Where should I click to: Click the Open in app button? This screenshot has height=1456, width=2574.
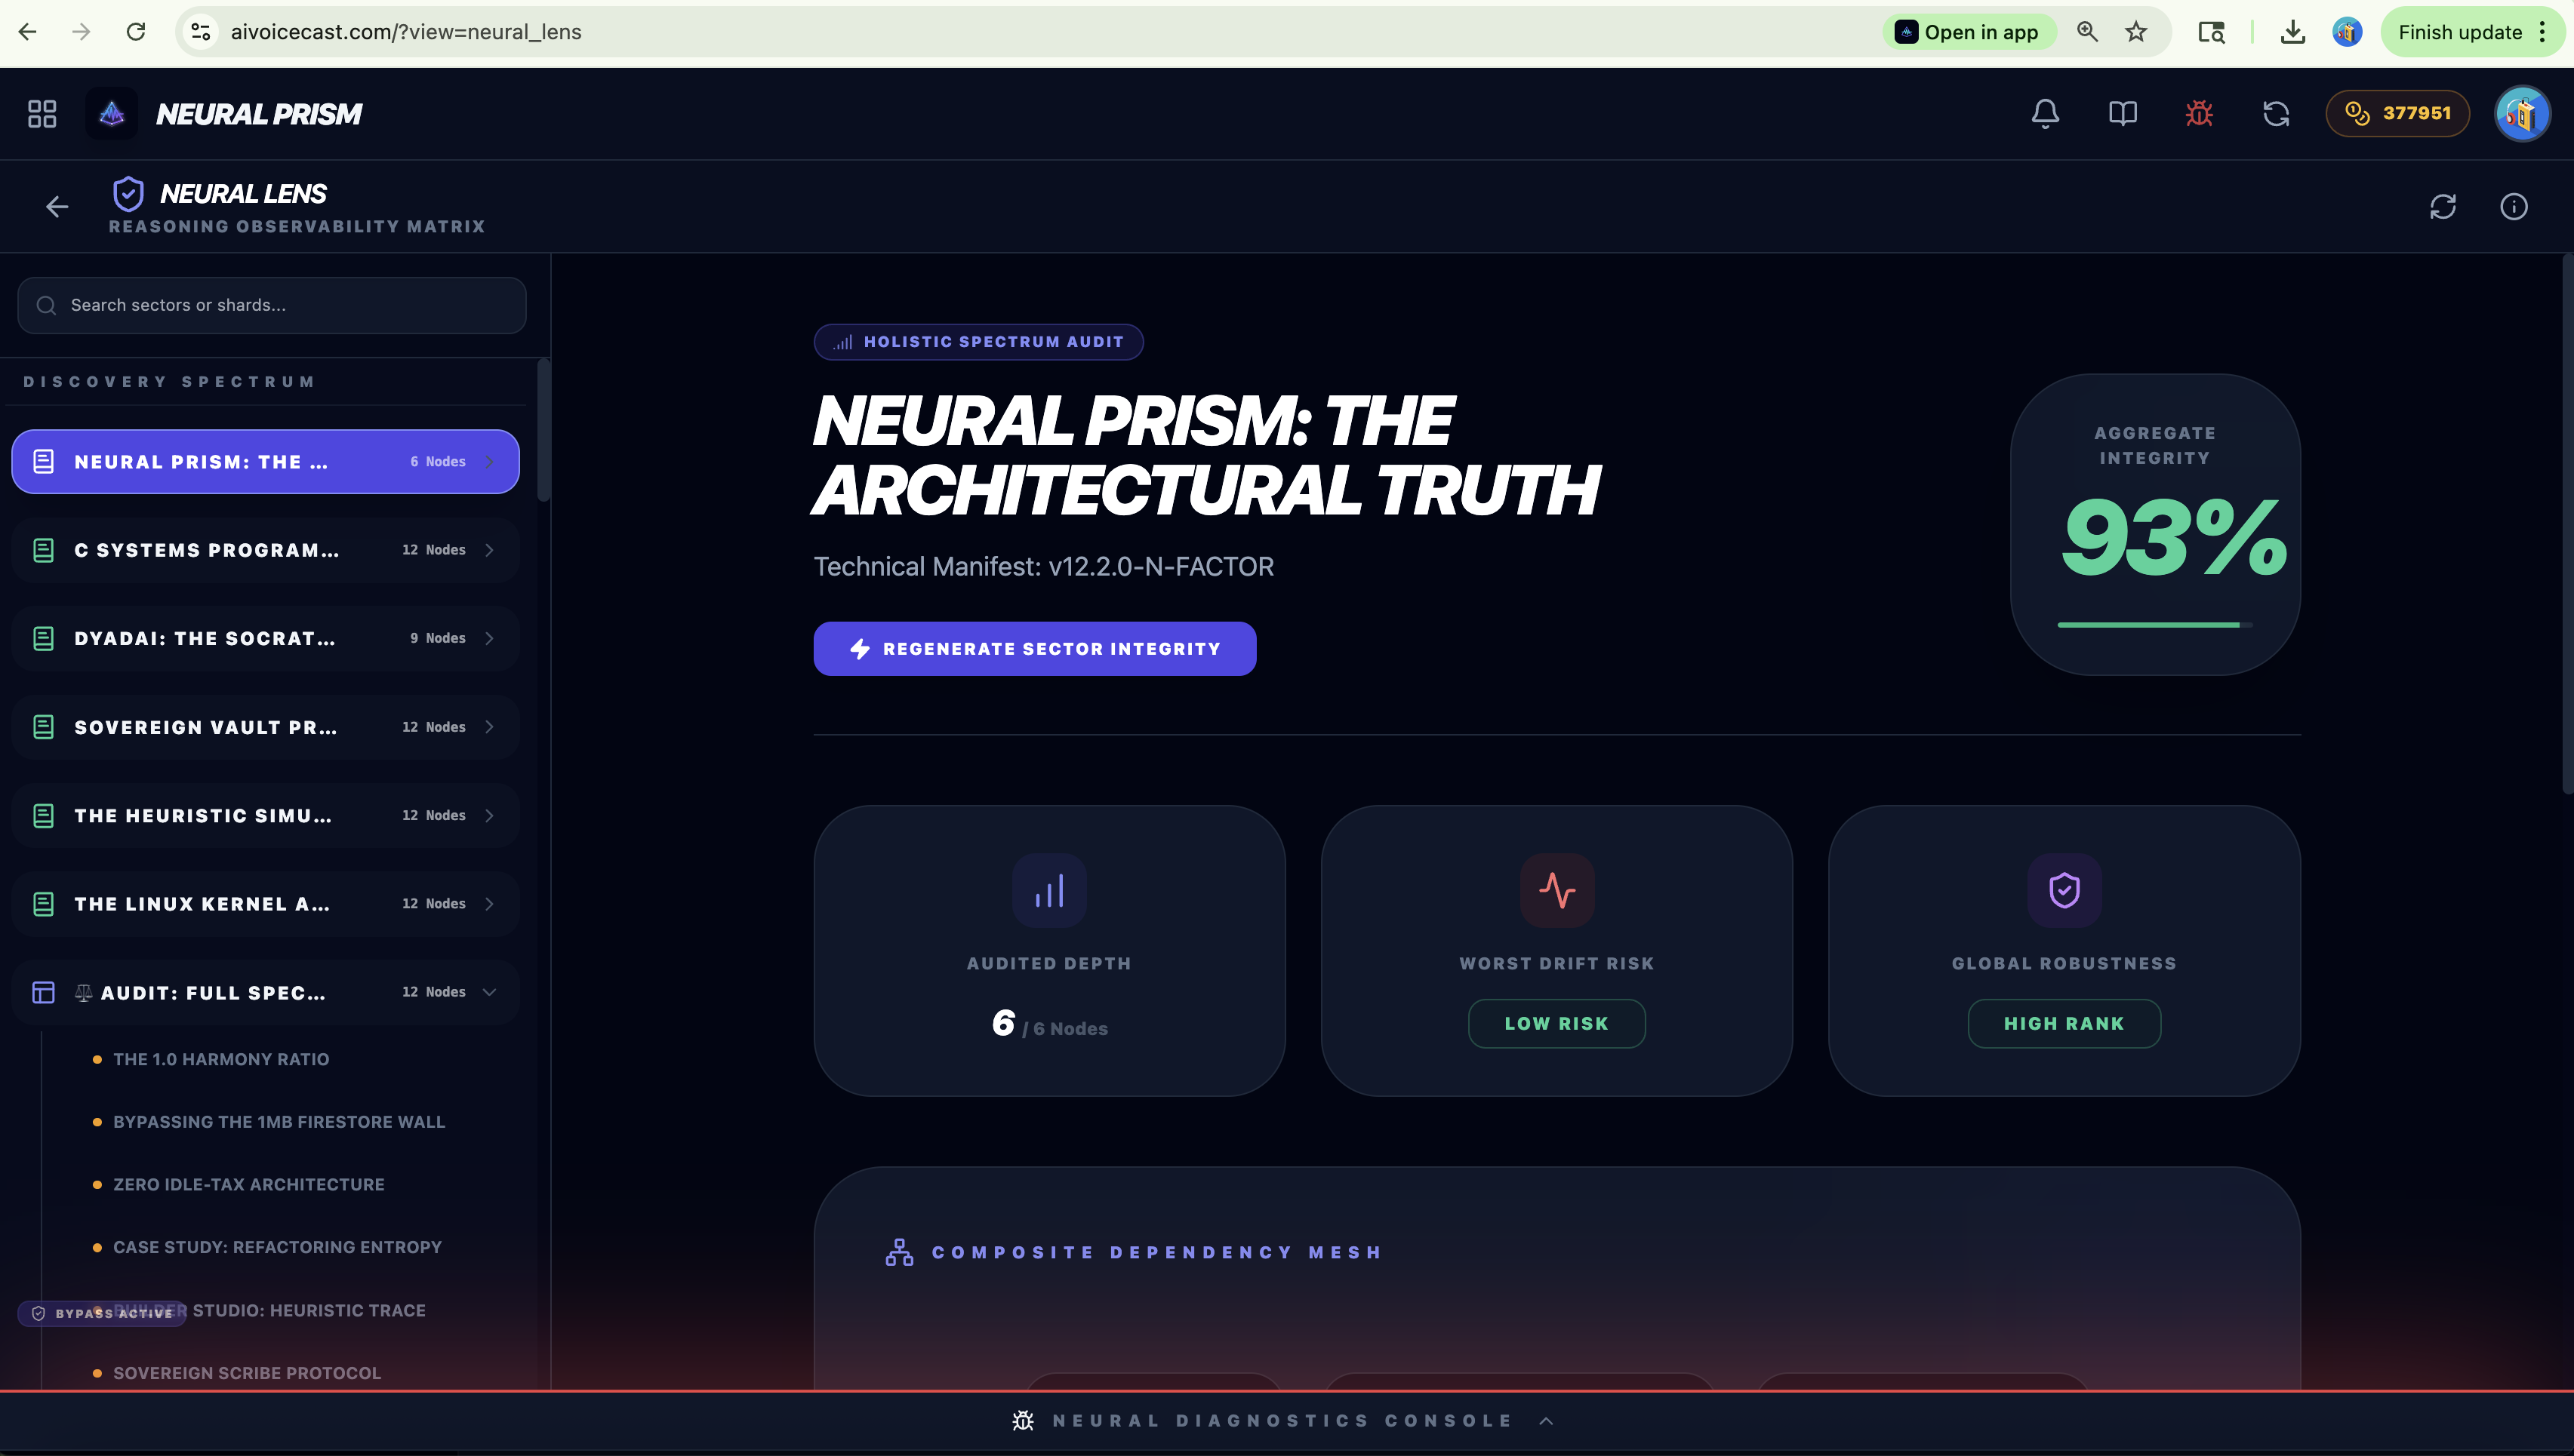point(1968,32)
